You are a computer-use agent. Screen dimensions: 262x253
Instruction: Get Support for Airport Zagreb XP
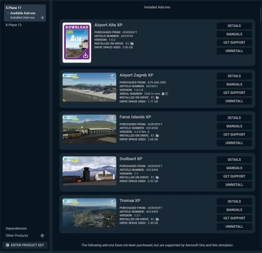coord(234,93)
